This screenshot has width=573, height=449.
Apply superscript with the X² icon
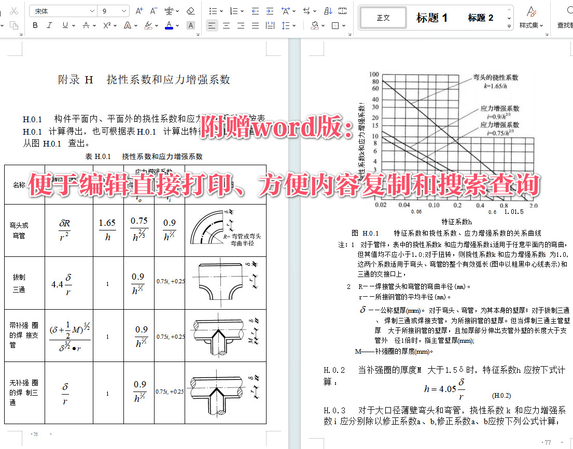(107, 25)
